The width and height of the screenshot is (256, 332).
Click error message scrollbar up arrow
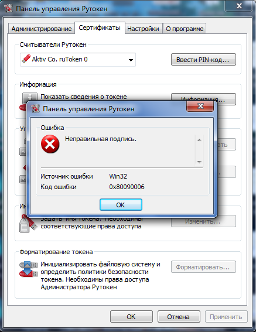[x=199, y=140]
